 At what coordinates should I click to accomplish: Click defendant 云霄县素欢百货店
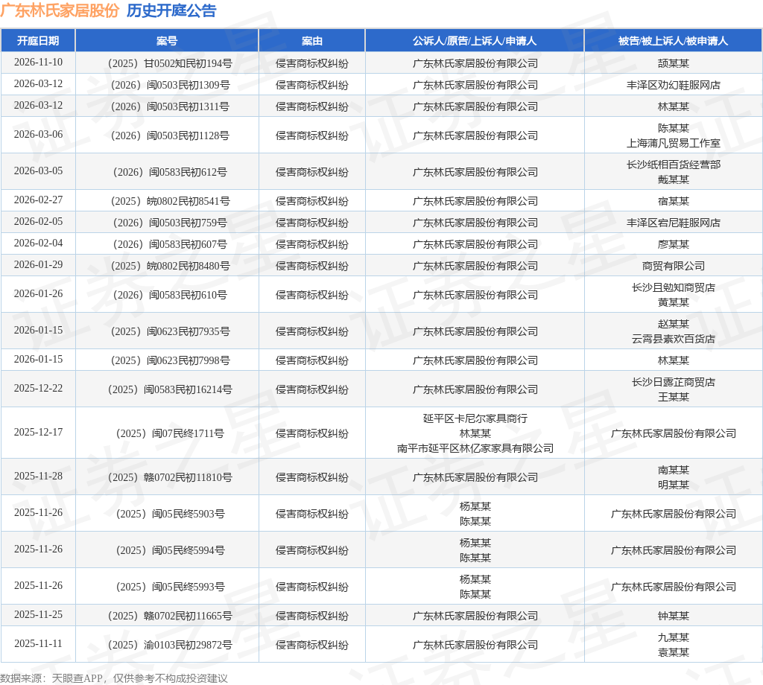pyautogui.click(x=674, y=339)
